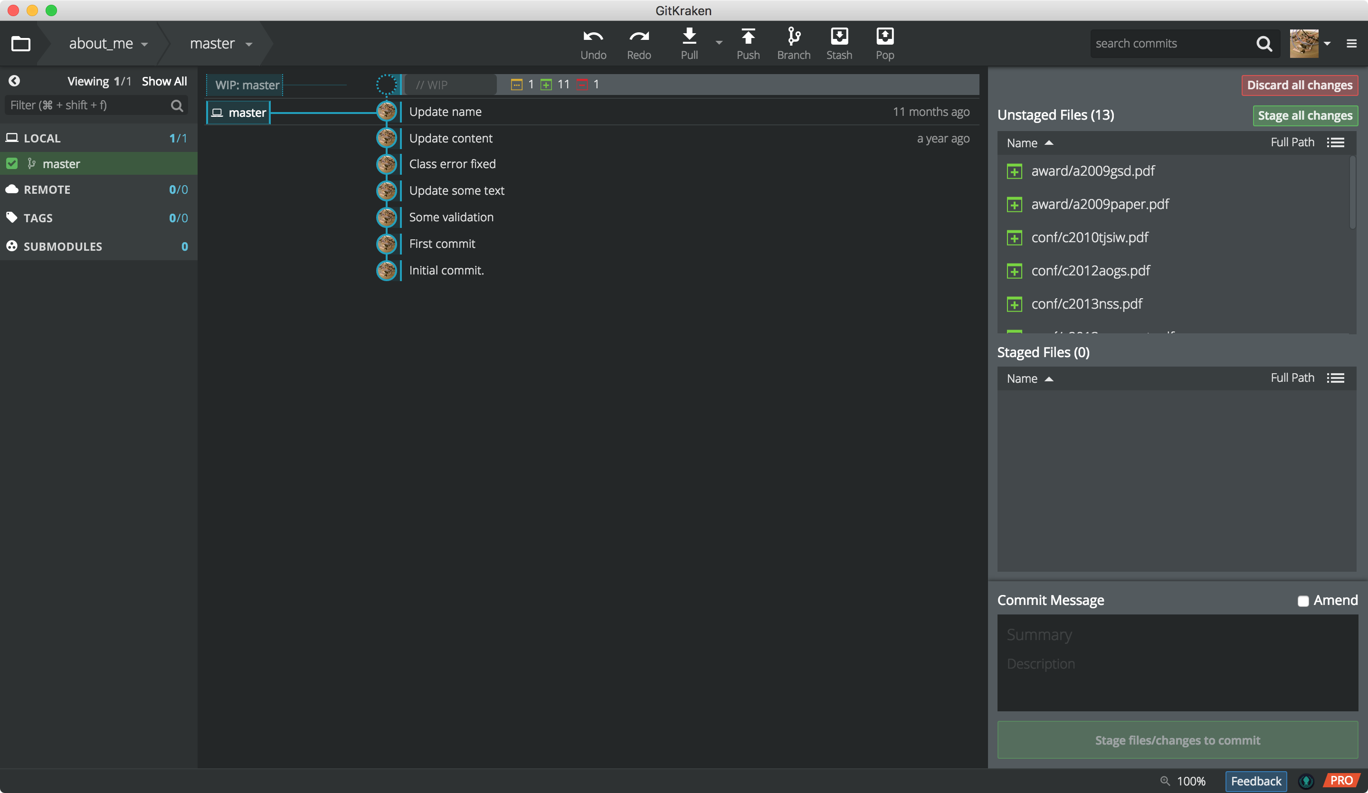
Task: Toggle the Amend checkbox
Action: [1303, 601]
